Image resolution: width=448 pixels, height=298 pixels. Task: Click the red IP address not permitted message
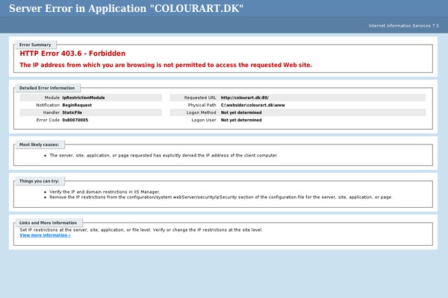[166, 65]
